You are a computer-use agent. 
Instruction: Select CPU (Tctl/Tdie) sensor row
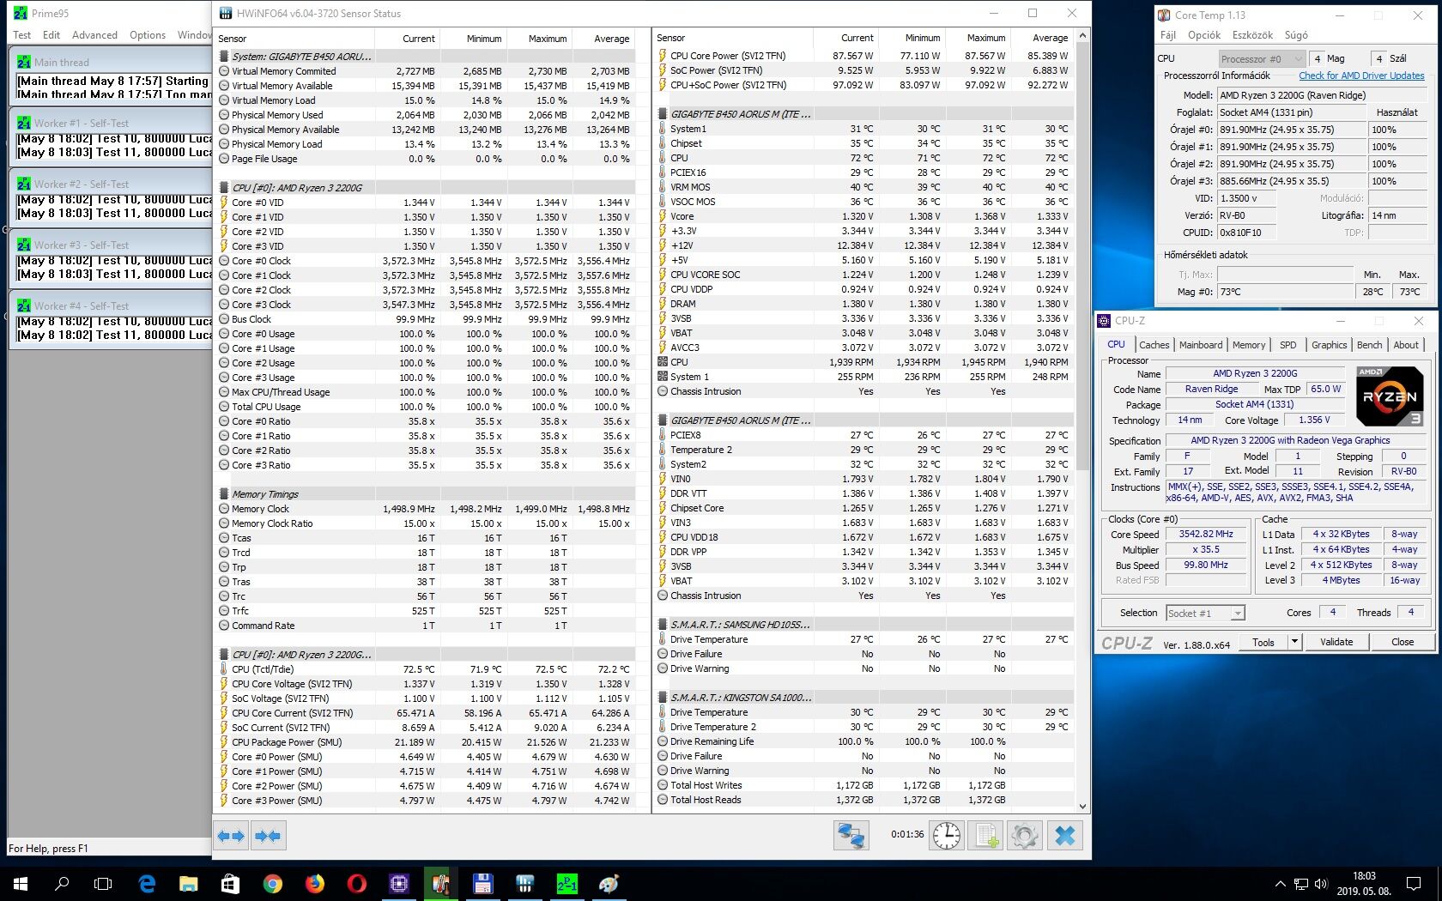426,669
